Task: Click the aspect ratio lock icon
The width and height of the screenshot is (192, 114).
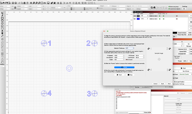Action: [15, 7]
